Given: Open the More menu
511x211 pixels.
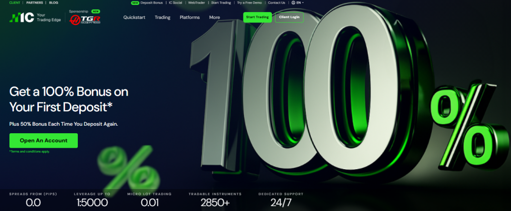Looking at the screenshot, I should (215, 17).
